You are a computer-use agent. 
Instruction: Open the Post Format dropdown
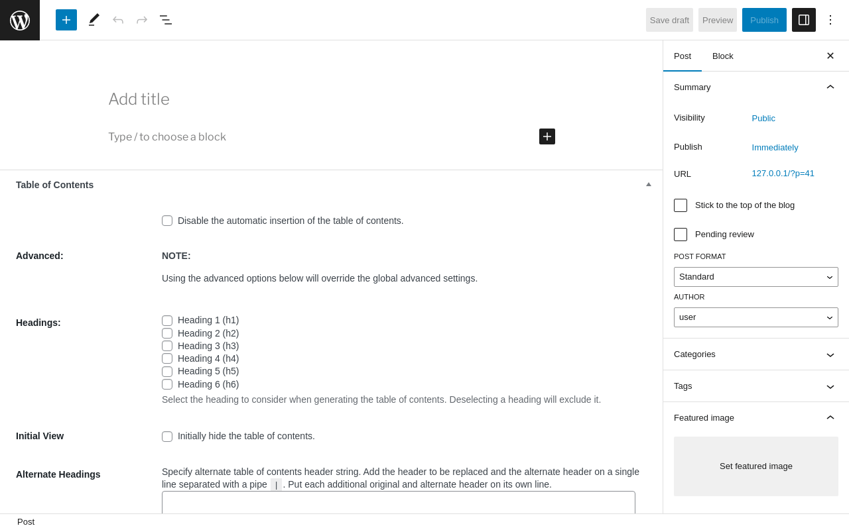[756, 277]
